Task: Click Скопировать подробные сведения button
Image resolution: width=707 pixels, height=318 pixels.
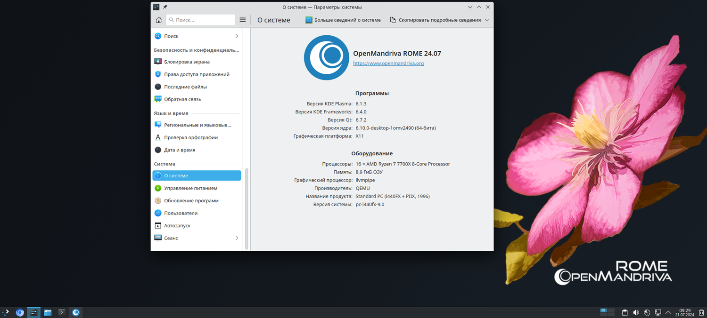Action: (435, 20)
